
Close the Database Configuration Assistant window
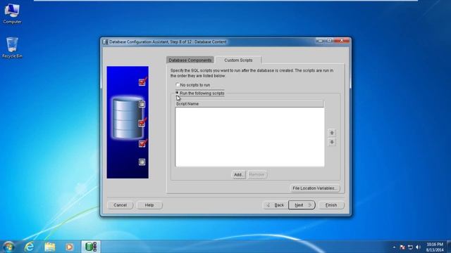(341, 41)
